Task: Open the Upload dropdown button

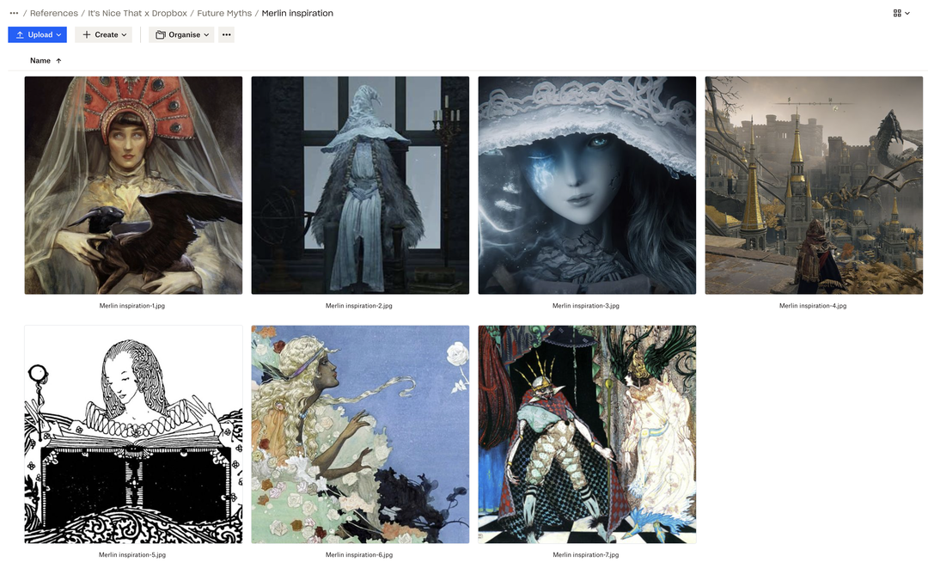Action: (37, 35)
